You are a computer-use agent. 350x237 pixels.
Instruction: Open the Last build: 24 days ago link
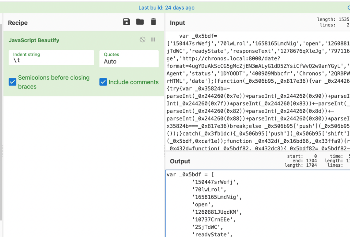pyautogui.click(x=166, y=8)
